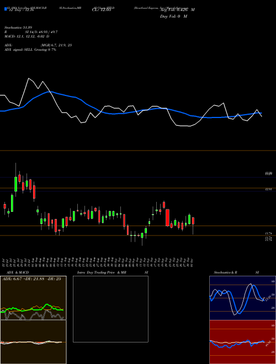Click the 'Stochastics & R' panel title
The height and width of the screenshot is (364, 276).
pos(226,272)
